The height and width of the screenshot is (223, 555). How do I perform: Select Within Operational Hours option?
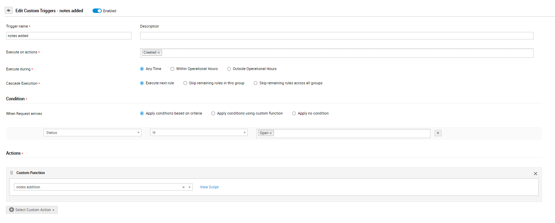[x=173, y=69]
